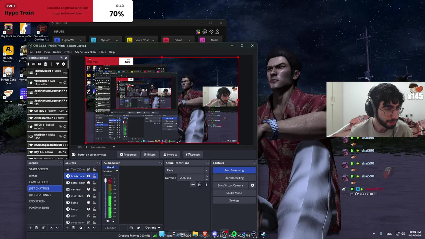Image resolution: width=425 pixels, height=239 pixels.
Task: Open the File menu in OBS
Action: (x=31, y=52)
